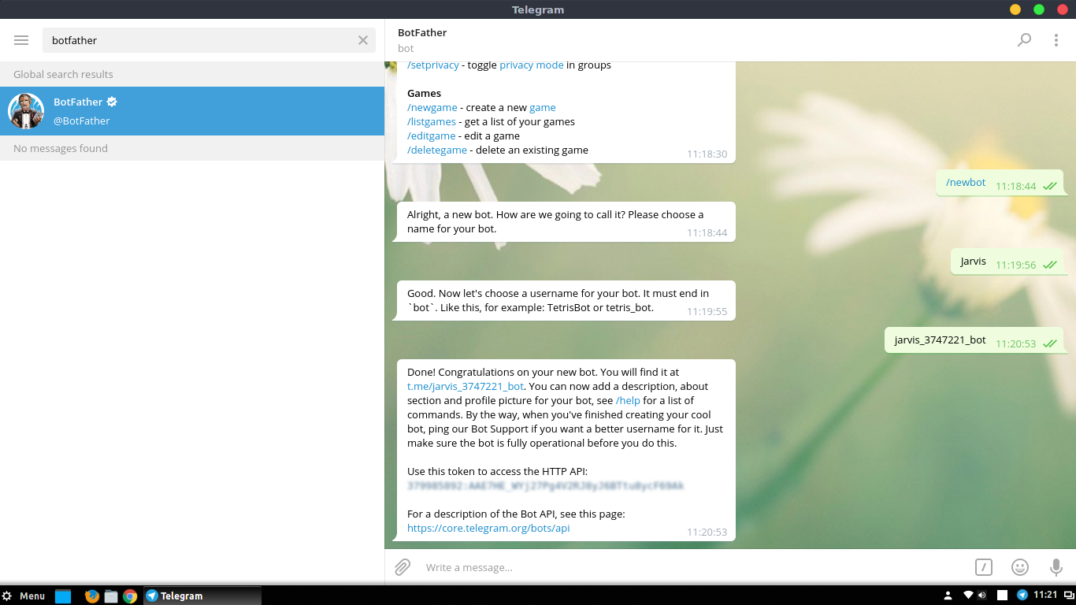Click the user tray icon

pos(948,596)
